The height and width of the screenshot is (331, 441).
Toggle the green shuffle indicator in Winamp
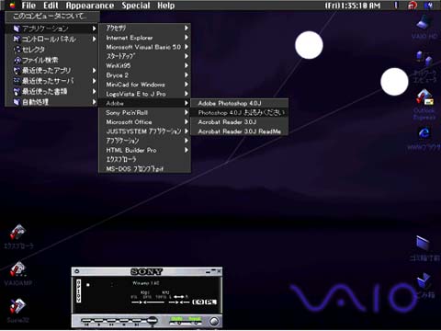176,319
